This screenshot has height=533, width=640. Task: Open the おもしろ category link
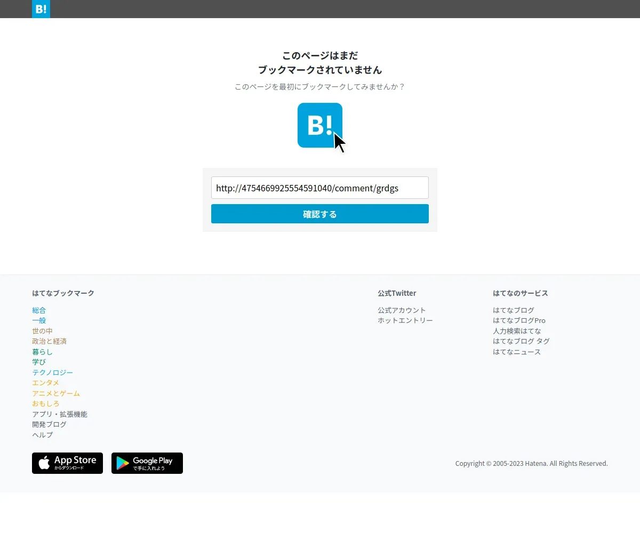coord(46,403)
